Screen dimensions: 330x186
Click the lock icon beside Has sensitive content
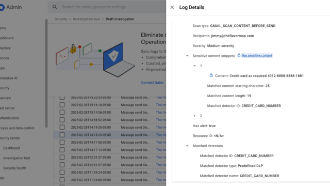click(239, 55)
